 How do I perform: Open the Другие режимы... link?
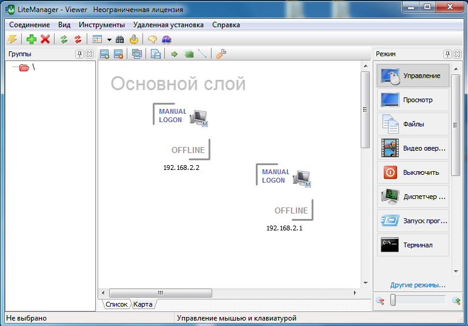[x=418, y=285]
